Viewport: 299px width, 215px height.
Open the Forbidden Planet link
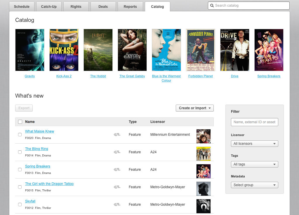[x=201, y=76]
